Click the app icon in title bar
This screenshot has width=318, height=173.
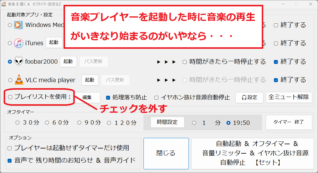click(x=4, y=4)
